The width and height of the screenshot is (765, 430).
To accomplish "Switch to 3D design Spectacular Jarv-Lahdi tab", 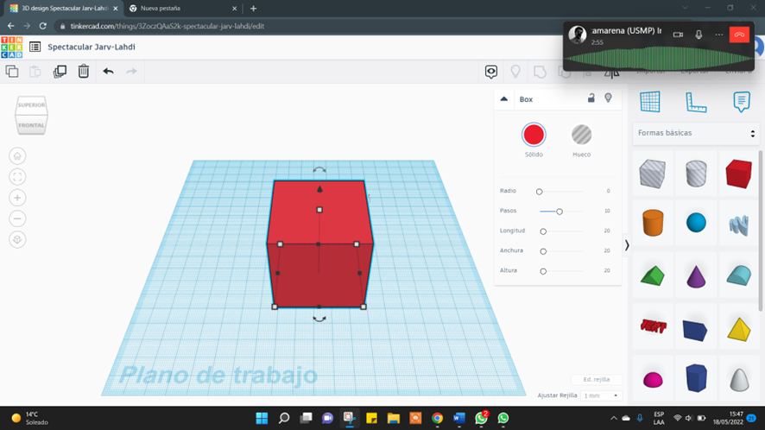I will (x=64, y=9).
